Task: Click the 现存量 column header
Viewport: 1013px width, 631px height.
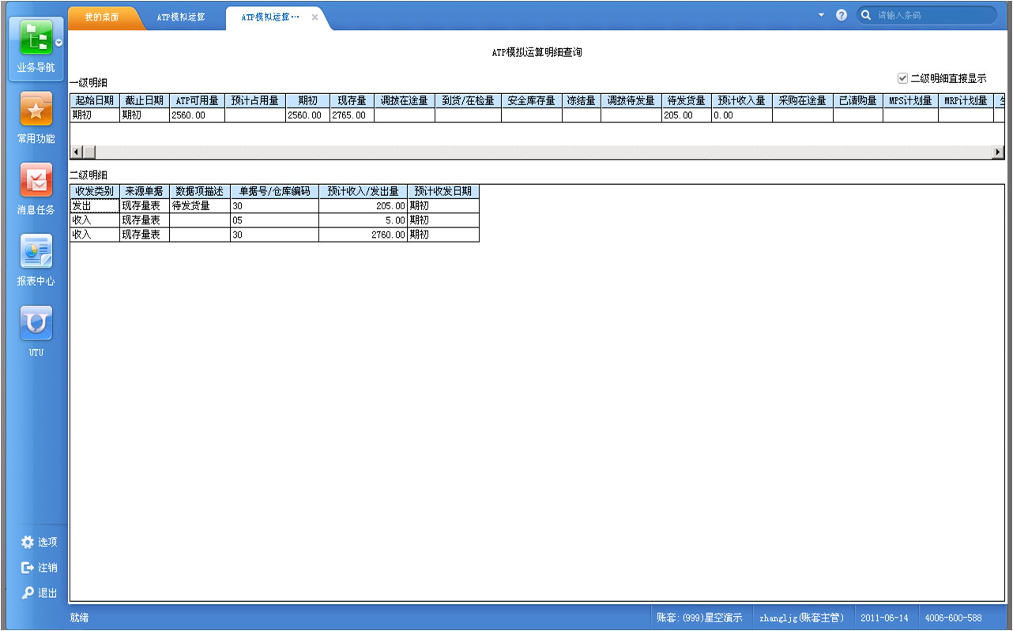Action: [352, 101]
